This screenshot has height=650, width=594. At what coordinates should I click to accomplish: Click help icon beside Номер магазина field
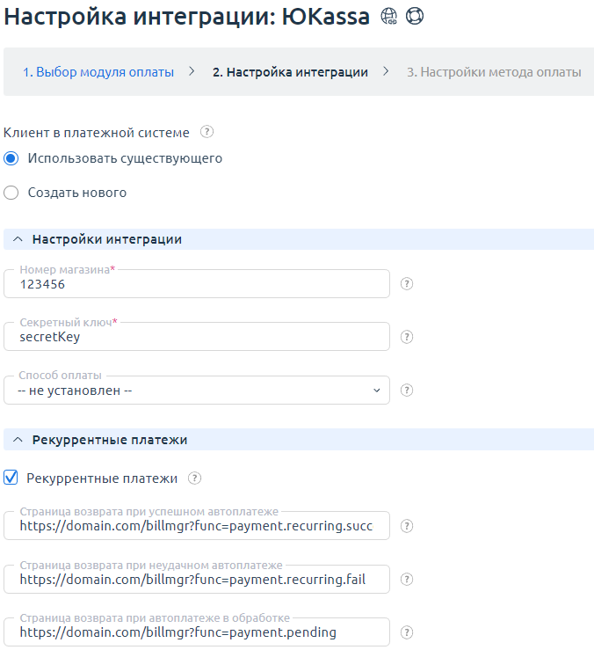[407, 284]
